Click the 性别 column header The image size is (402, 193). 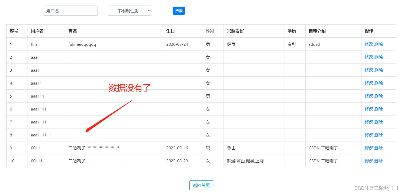click(209, 31)
